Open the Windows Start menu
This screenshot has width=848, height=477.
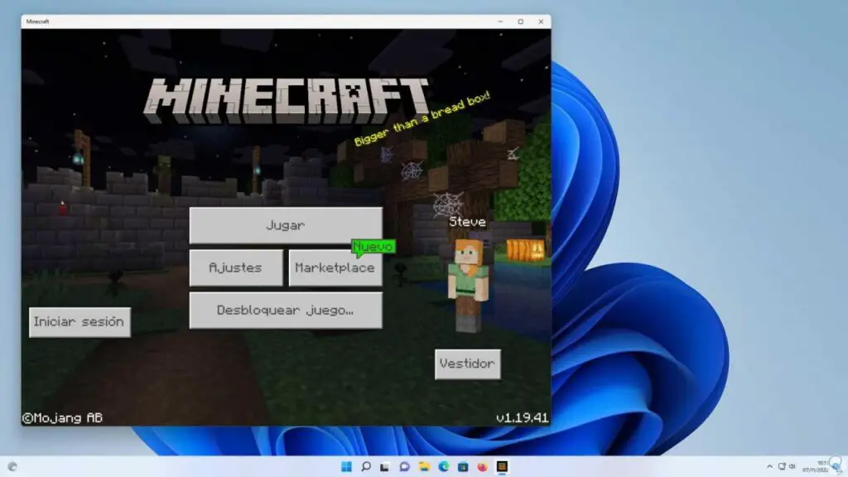(347, 466)
